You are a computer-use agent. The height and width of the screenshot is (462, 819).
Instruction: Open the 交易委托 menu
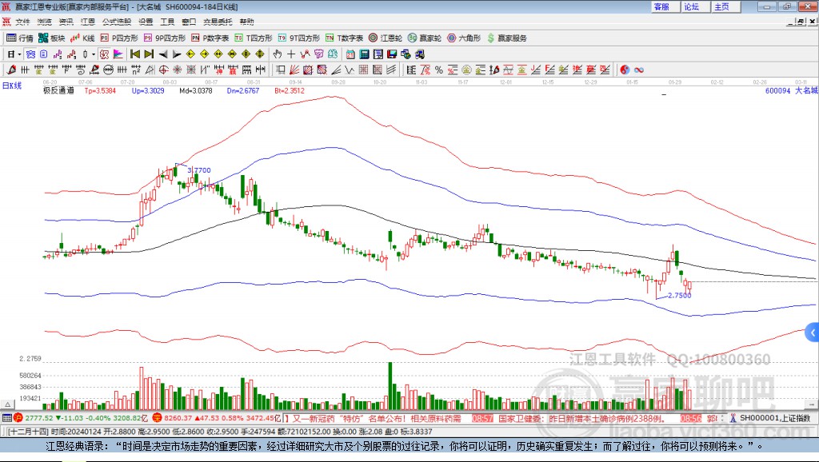(218, 22)
